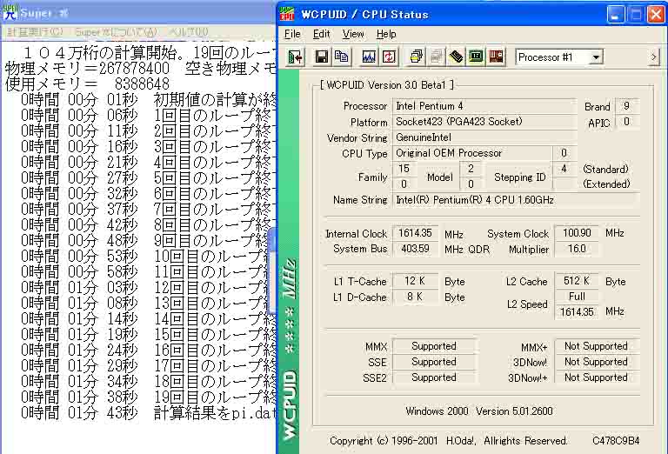Click the 3DNow! 'Not Supported' field
This screenshot has height=454, width=668.
[596, 362]
